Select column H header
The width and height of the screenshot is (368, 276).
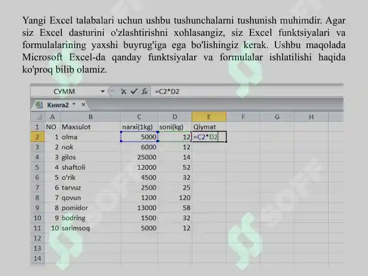(311, 117)
